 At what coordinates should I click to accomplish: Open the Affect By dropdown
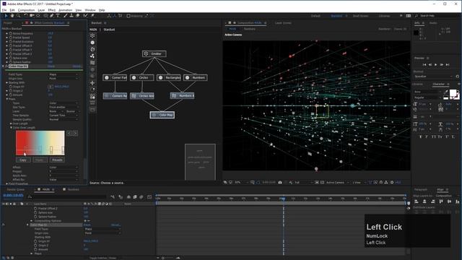tap(64, 180)
